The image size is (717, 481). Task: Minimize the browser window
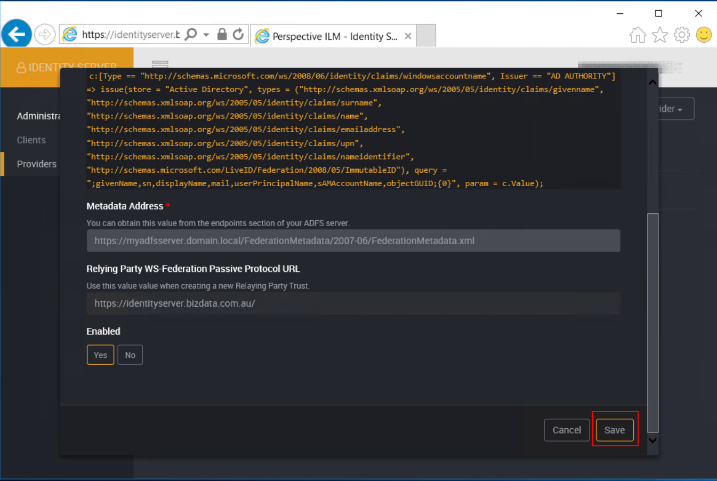point(620,13)
